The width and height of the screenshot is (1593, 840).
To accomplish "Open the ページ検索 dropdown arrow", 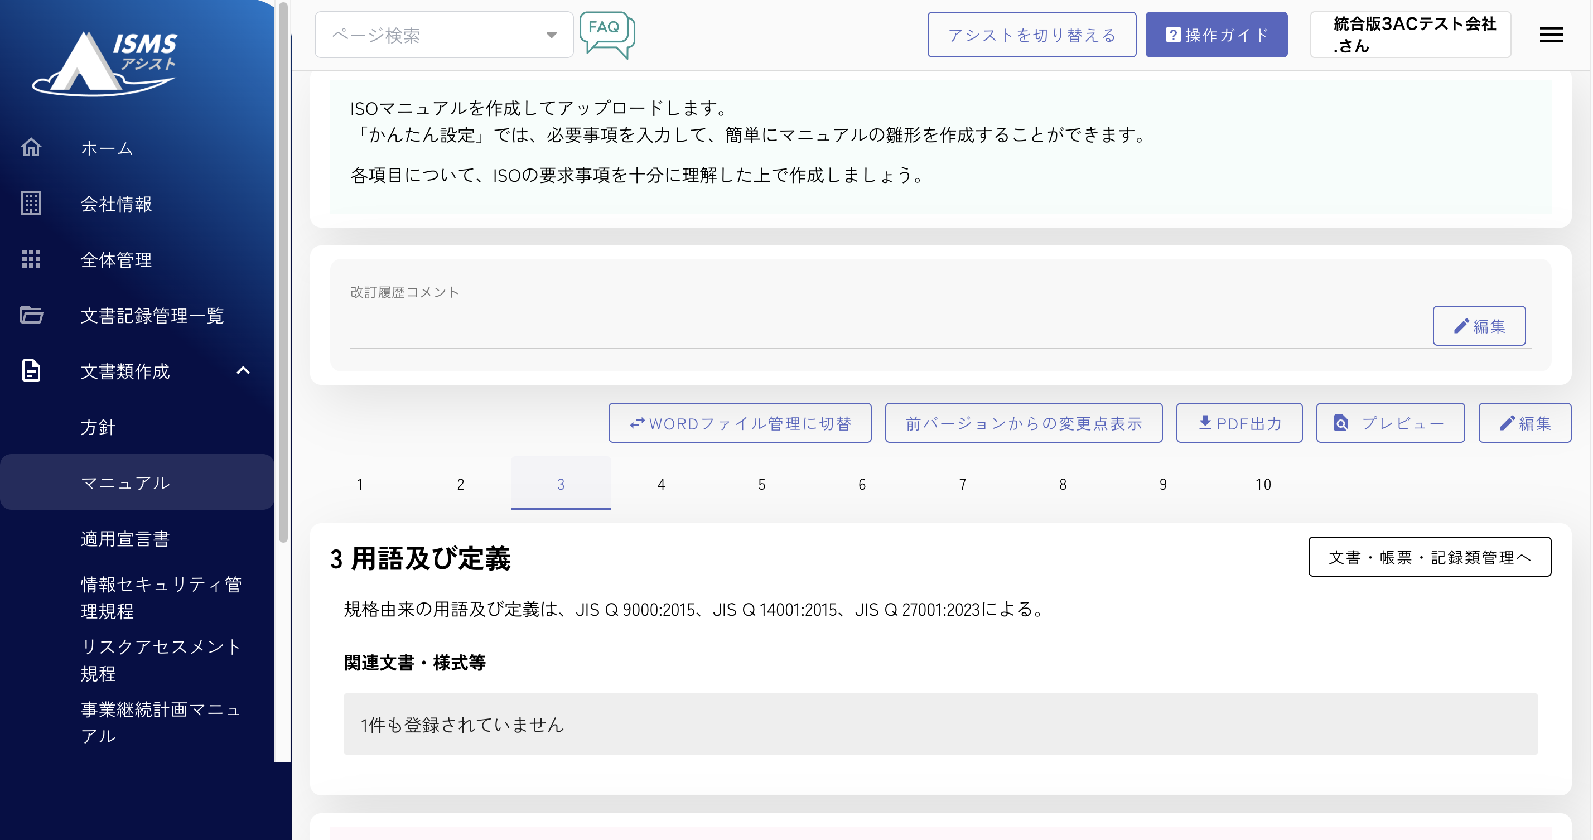I will [x=551, y=35].
